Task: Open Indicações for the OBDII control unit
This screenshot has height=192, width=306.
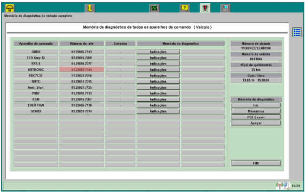Action: click(x=158, y=52)
